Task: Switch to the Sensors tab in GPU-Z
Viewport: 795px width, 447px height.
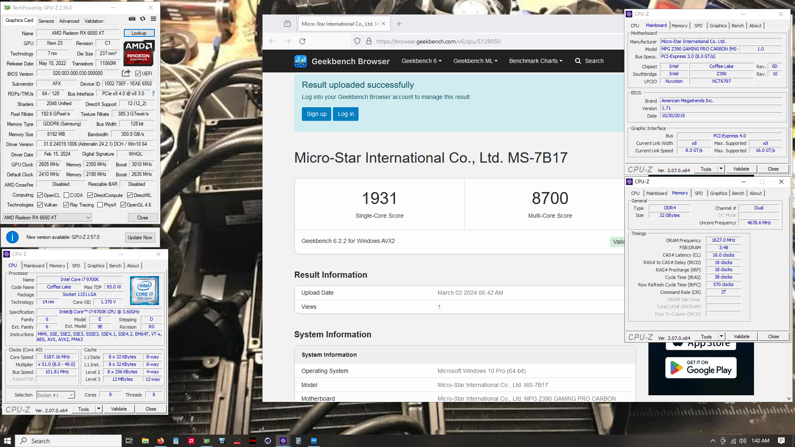Action: point(46,21)
